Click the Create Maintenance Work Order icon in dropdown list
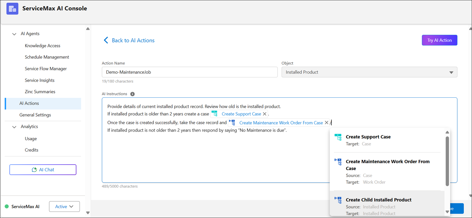The height and width of the screenshot is (218, 472). (338, 162)
